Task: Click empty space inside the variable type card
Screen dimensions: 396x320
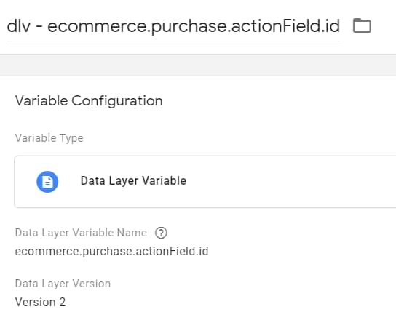Action: (290, 182)
